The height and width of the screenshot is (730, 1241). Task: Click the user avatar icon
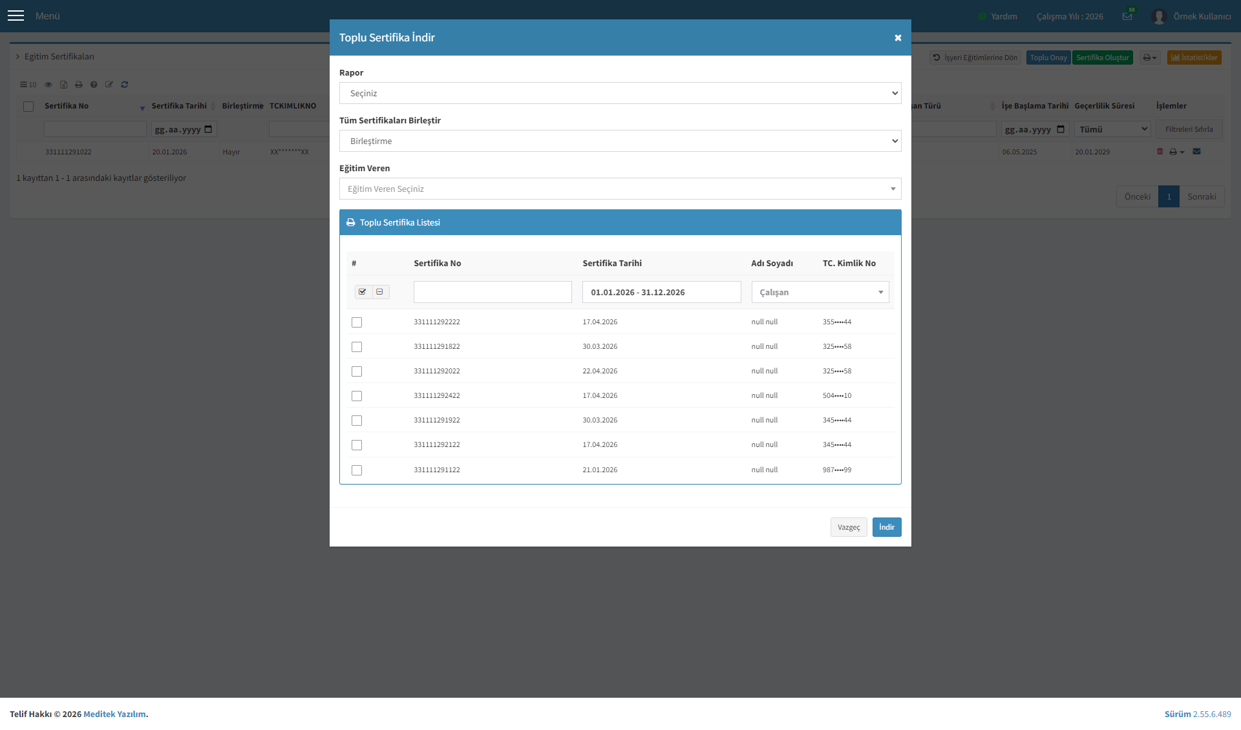1159,16
